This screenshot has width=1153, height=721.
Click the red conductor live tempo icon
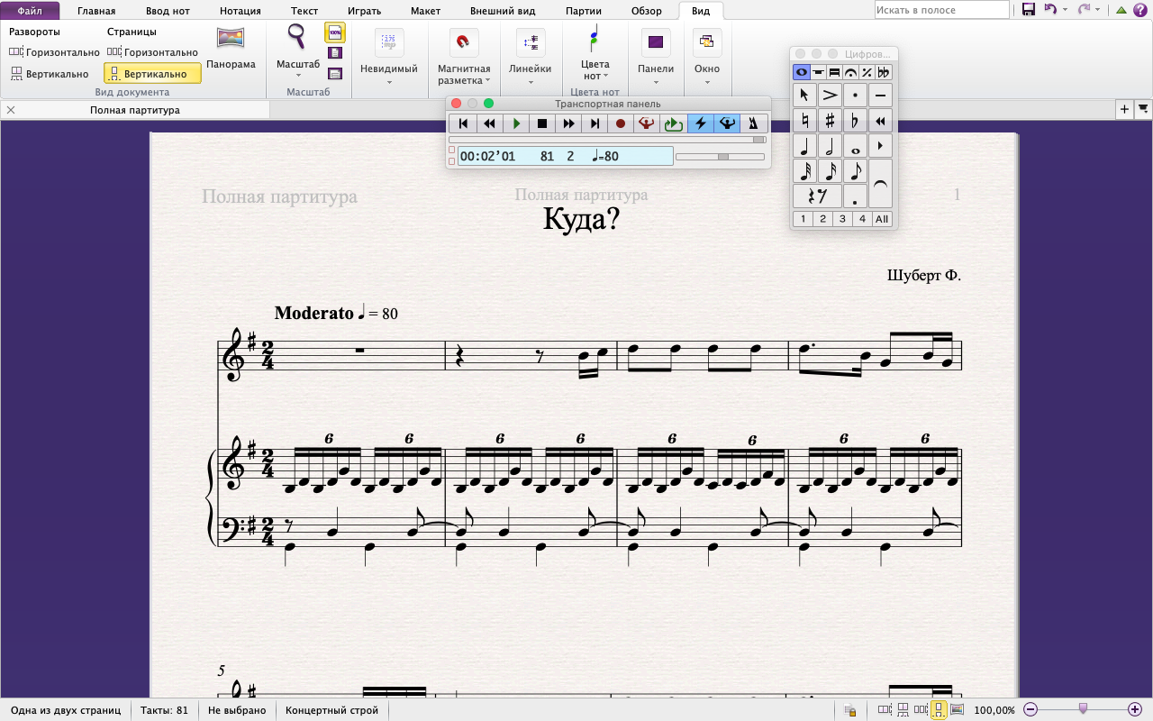647,123
